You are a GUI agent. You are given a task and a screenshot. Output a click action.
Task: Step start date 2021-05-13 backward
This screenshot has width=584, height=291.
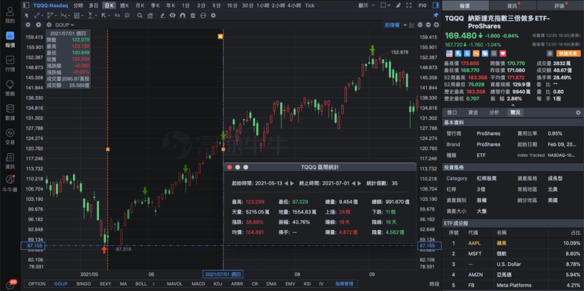(286, 183)
